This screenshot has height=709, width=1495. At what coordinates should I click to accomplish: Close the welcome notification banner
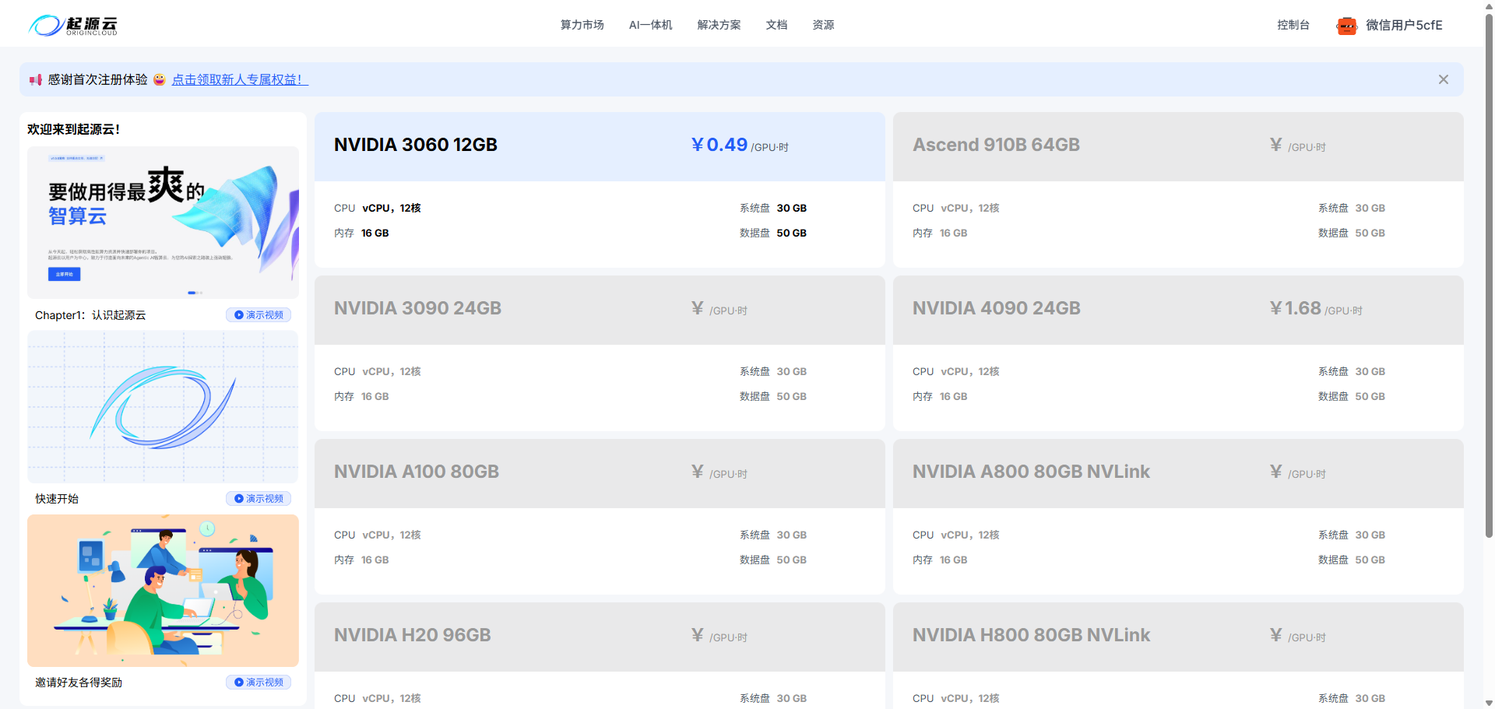pyautogui.click(x=1443, y=79)
